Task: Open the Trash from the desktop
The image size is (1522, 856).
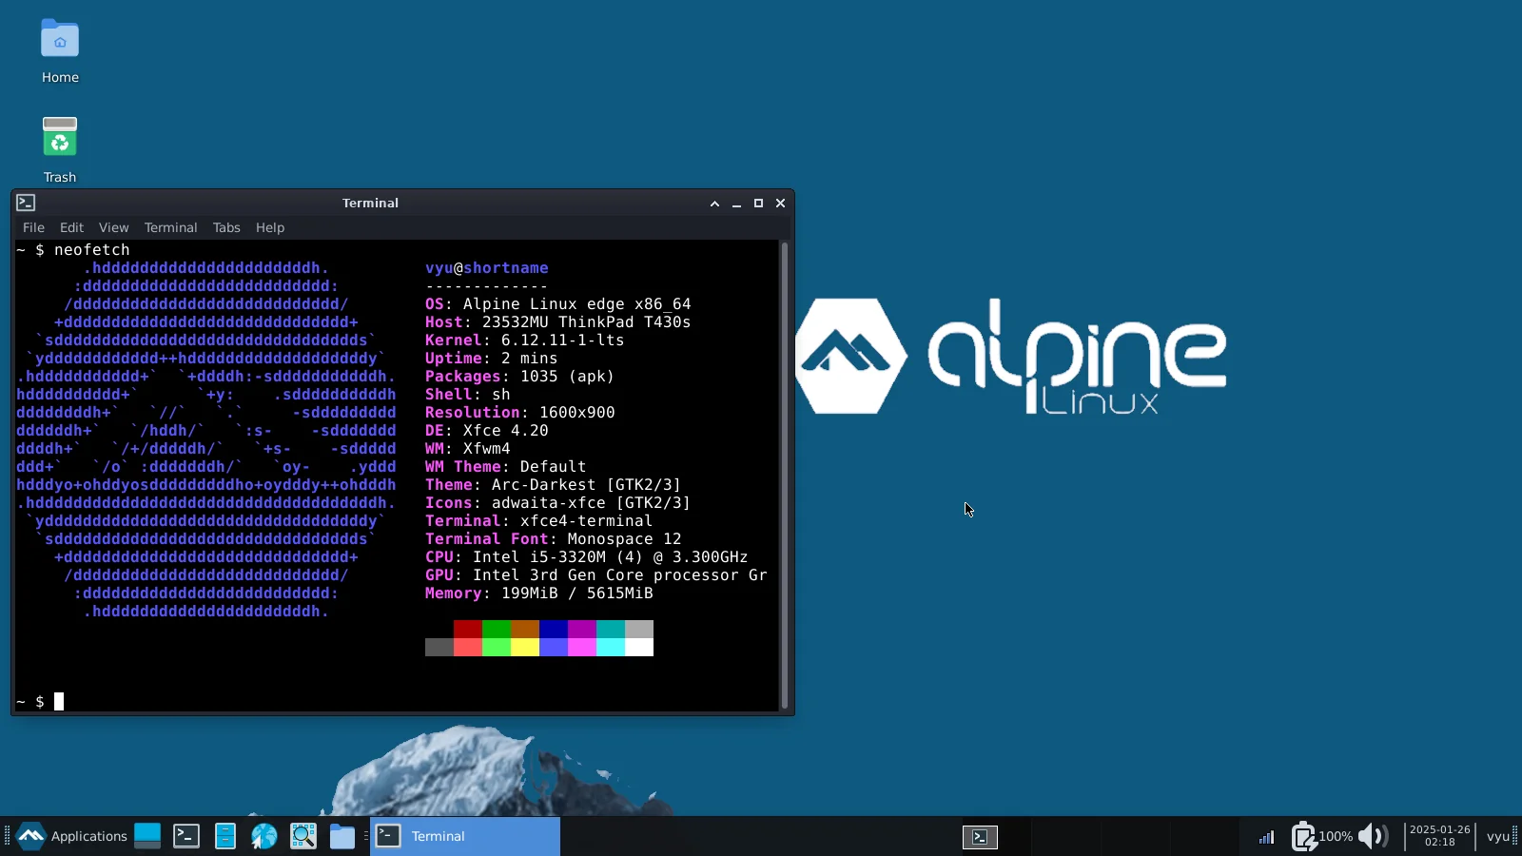Action: click(x=59, y=136)
